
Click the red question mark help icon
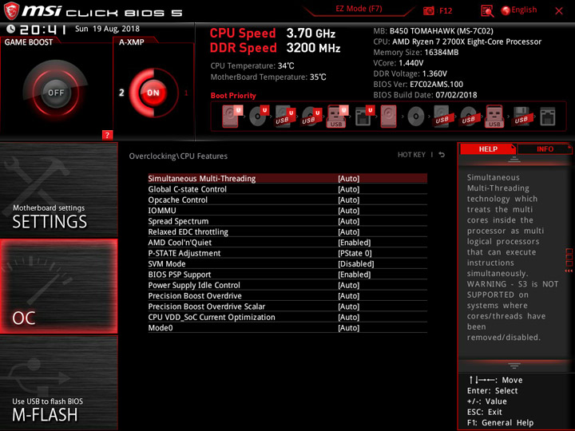(107, 135)
